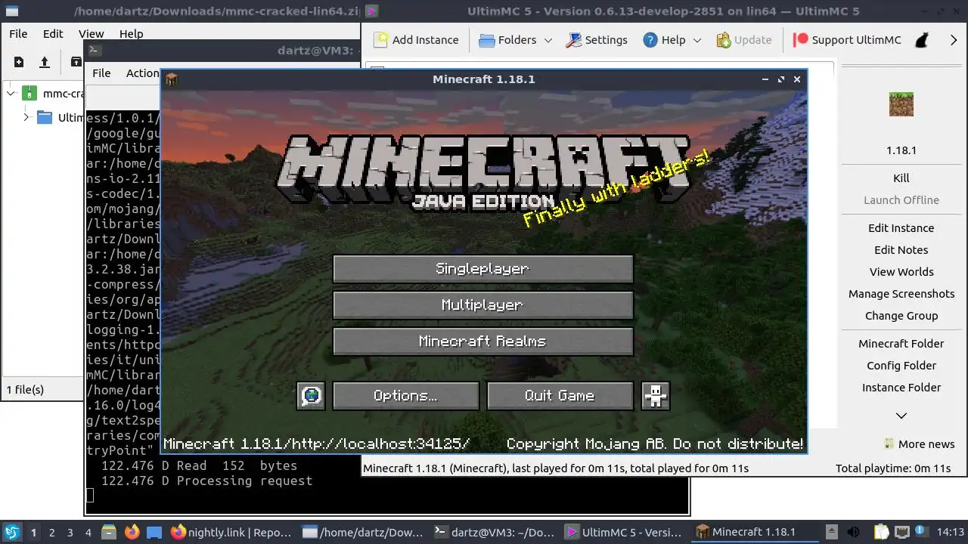The image size is (968, 544).
Task: Open Minecraft Options...
Action: click(x=405, y=396)
